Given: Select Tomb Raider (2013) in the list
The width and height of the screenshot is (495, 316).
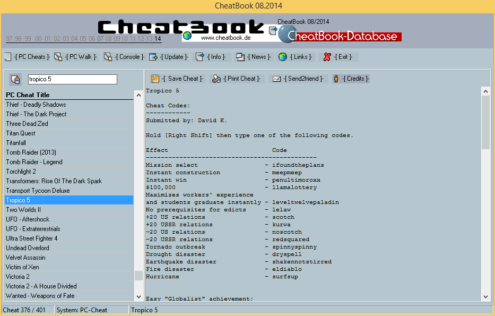Looking at the screenshot, I should point(70,152).
